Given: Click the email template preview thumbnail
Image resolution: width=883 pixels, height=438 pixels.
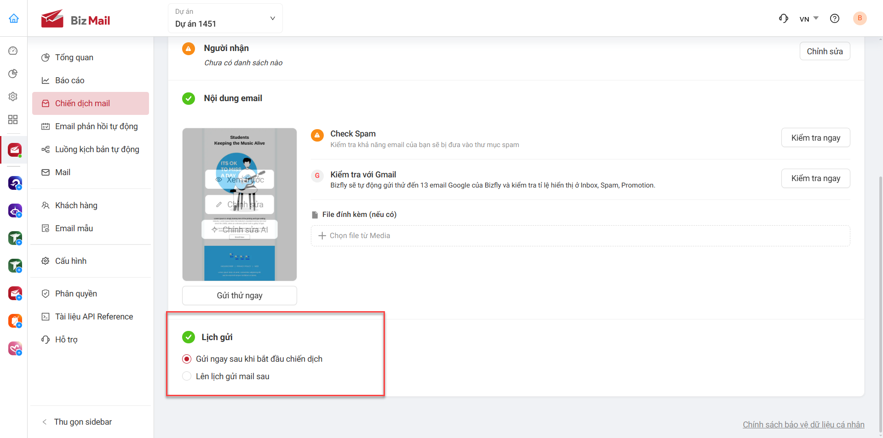Looking at the screenshot, I should pos(240,205).
